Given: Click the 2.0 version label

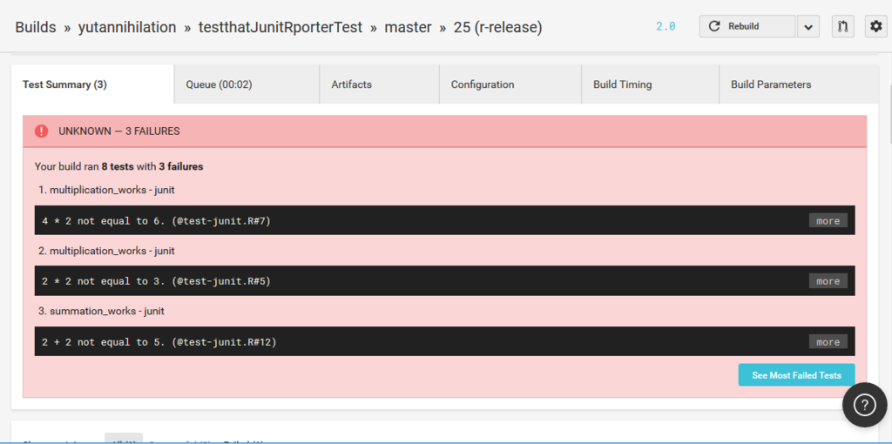Looking at the screenshot, I should (x=666, y=27).
